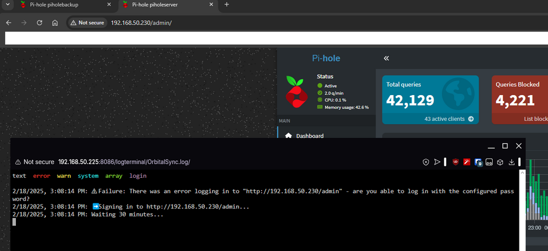Click the 'Active' status text
Viewport: 548px width, 251px height.
pos(330,86)
